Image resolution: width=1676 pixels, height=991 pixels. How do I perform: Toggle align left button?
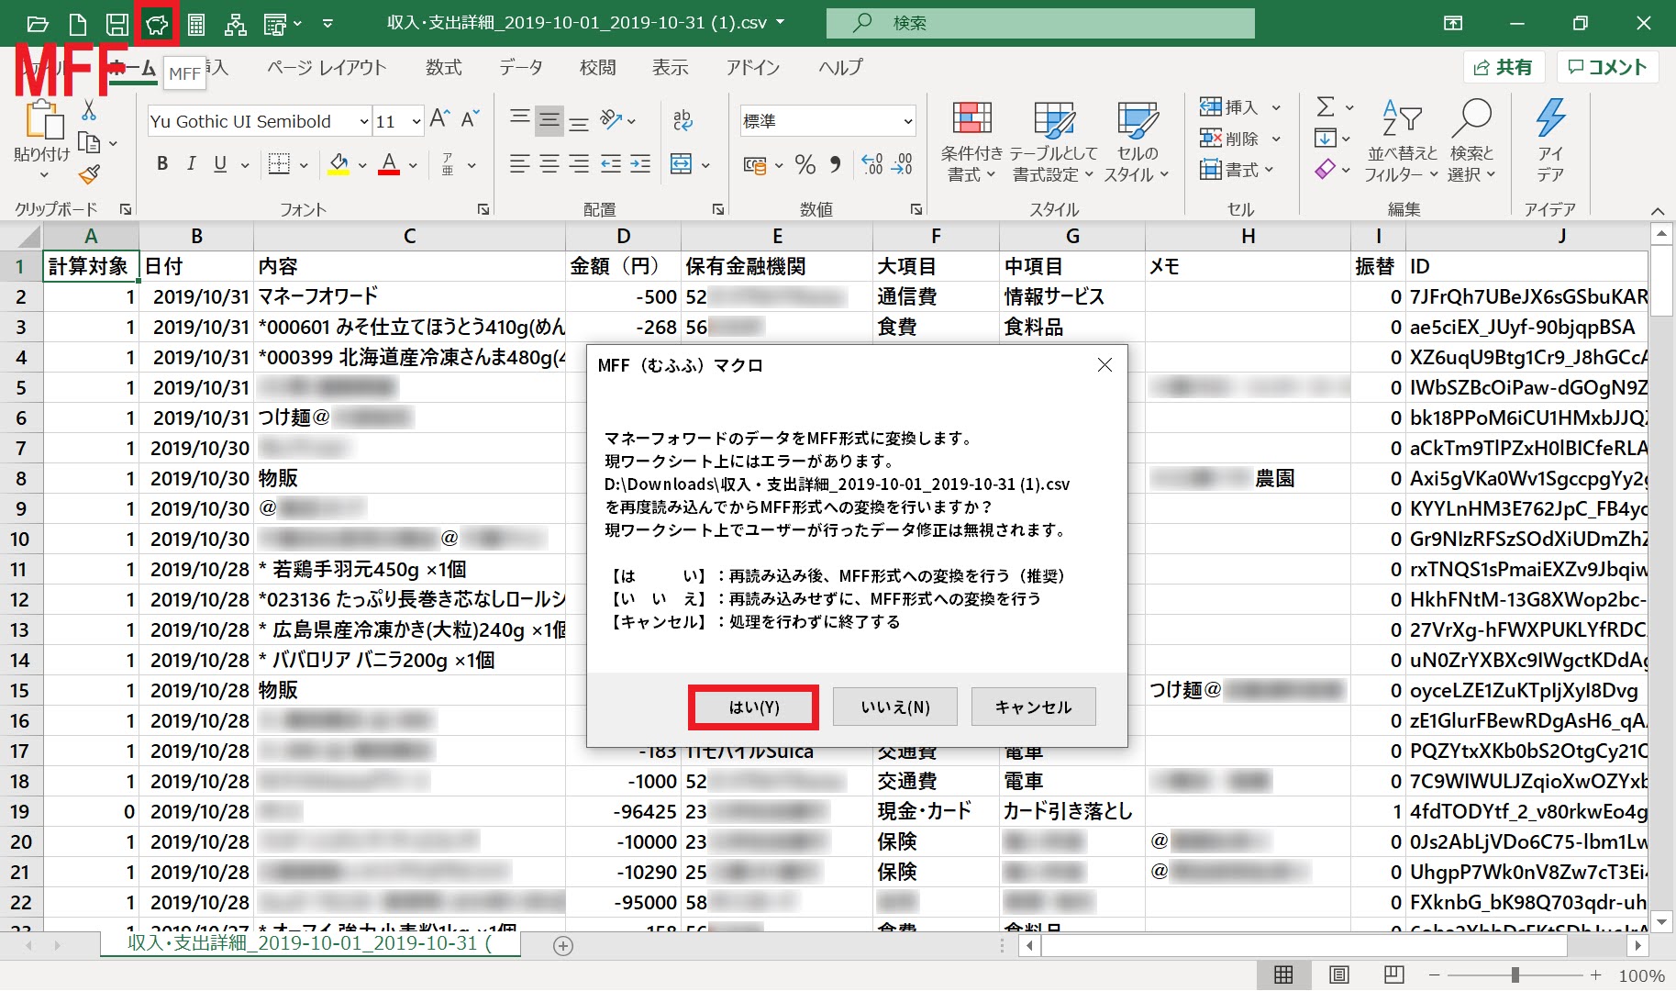coord(519,164)
